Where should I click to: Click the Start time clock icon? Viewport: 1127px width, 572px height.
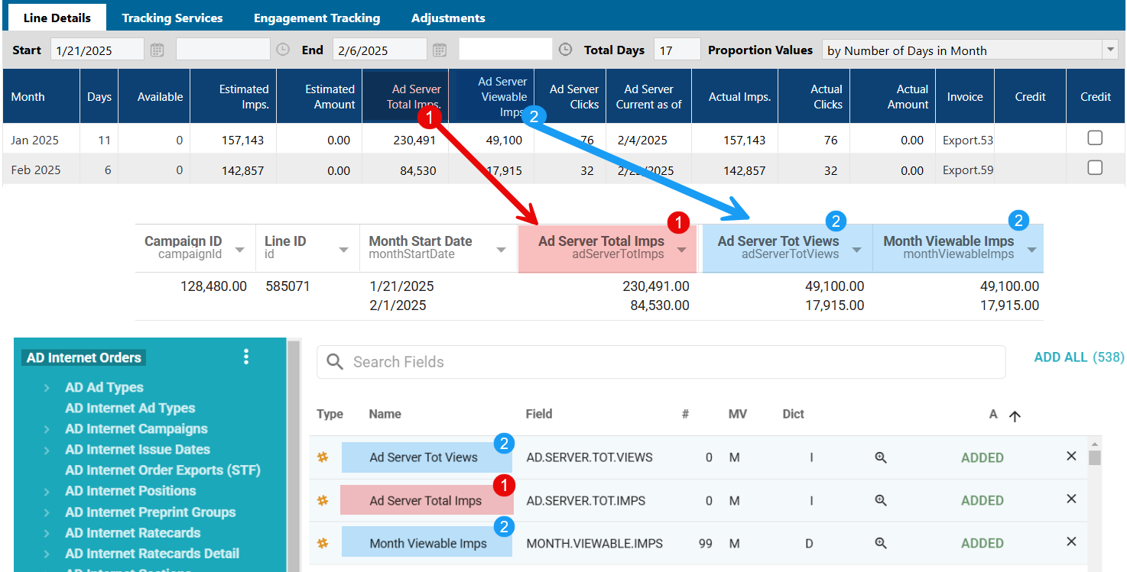(283, 50)
